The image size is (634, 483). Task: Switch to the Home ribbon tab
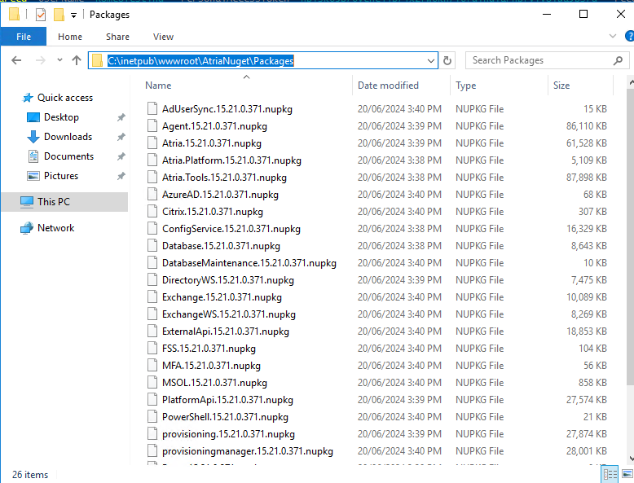tap(70, 37)
